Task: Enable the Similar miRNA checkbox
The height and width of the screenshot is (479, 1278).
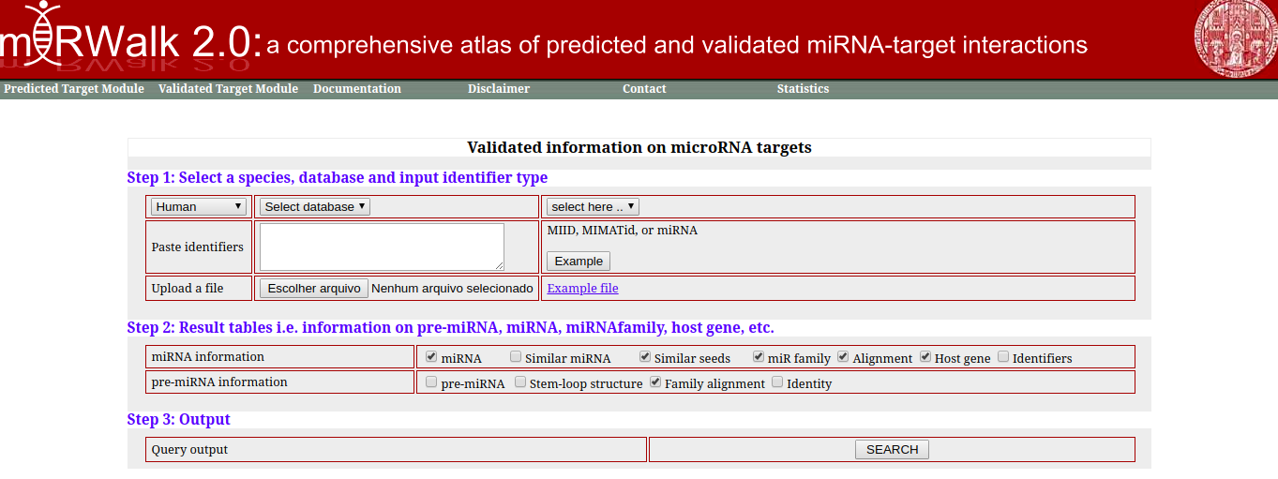Action: click(x=516, y=357)
